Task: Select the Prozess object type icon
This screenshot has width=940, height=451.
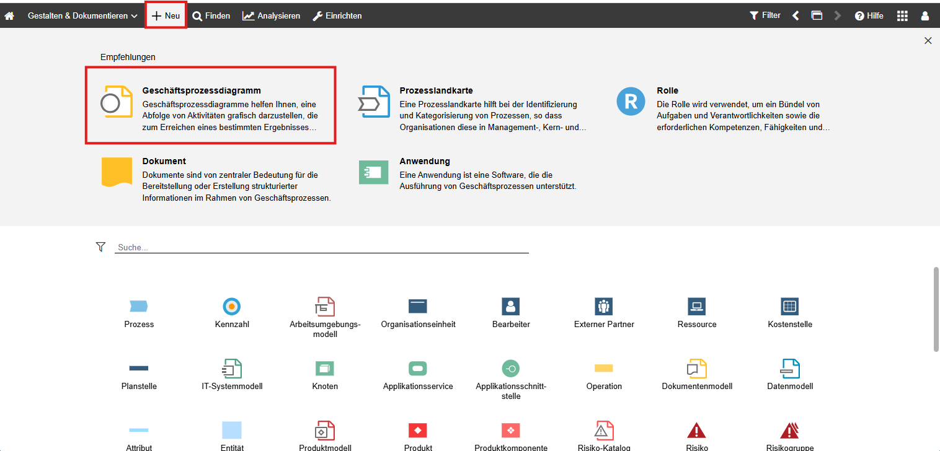Action: tap(139, 306)
